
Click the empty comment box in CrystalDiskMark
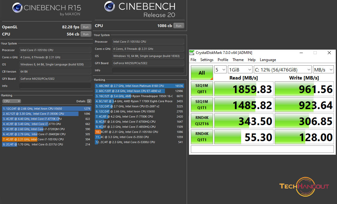pos(262,149)
